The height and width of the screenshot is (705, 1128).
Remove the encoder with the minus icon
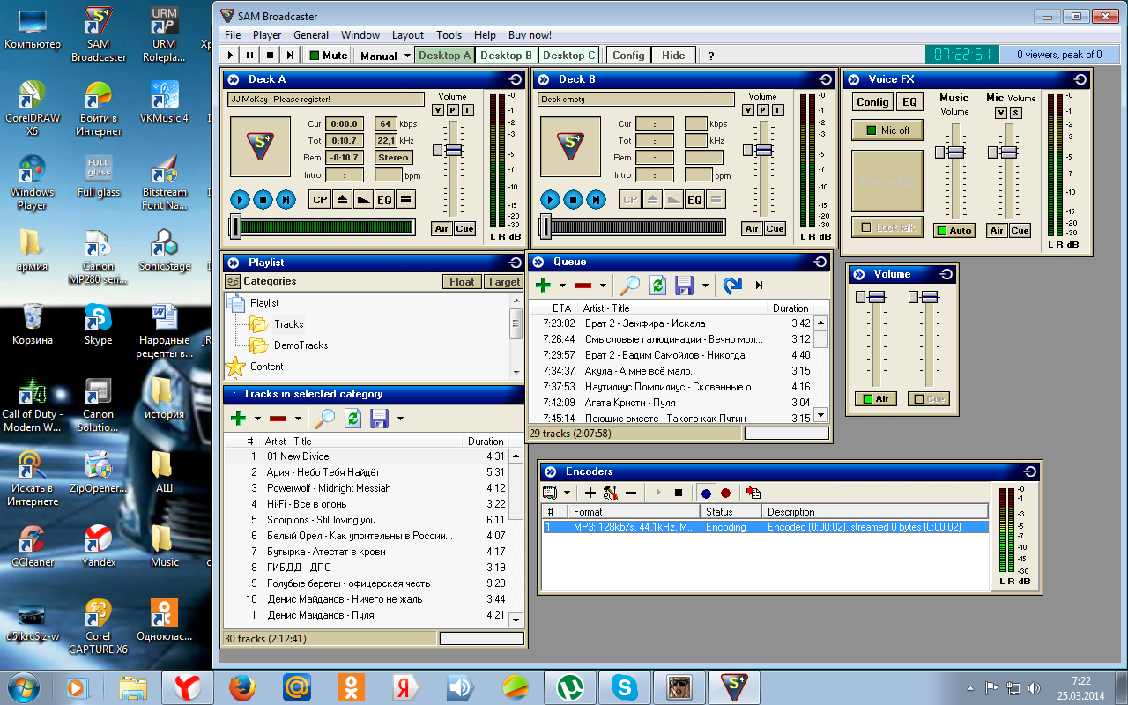click(x=631, y=493)
